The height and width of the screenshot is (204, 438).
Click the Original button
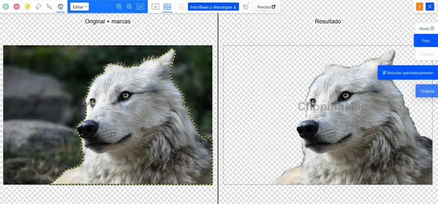[427, 91]
